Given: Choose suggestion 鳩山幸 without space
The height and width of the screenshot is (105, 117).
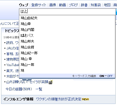Looking at the screenshot, I should [x=67, y=24].
